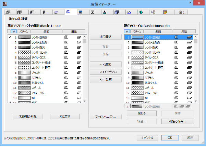206x147 pixels.
Task: Sort project list by パターン column header
Action: pyautogui.click(x=24, y=31)
